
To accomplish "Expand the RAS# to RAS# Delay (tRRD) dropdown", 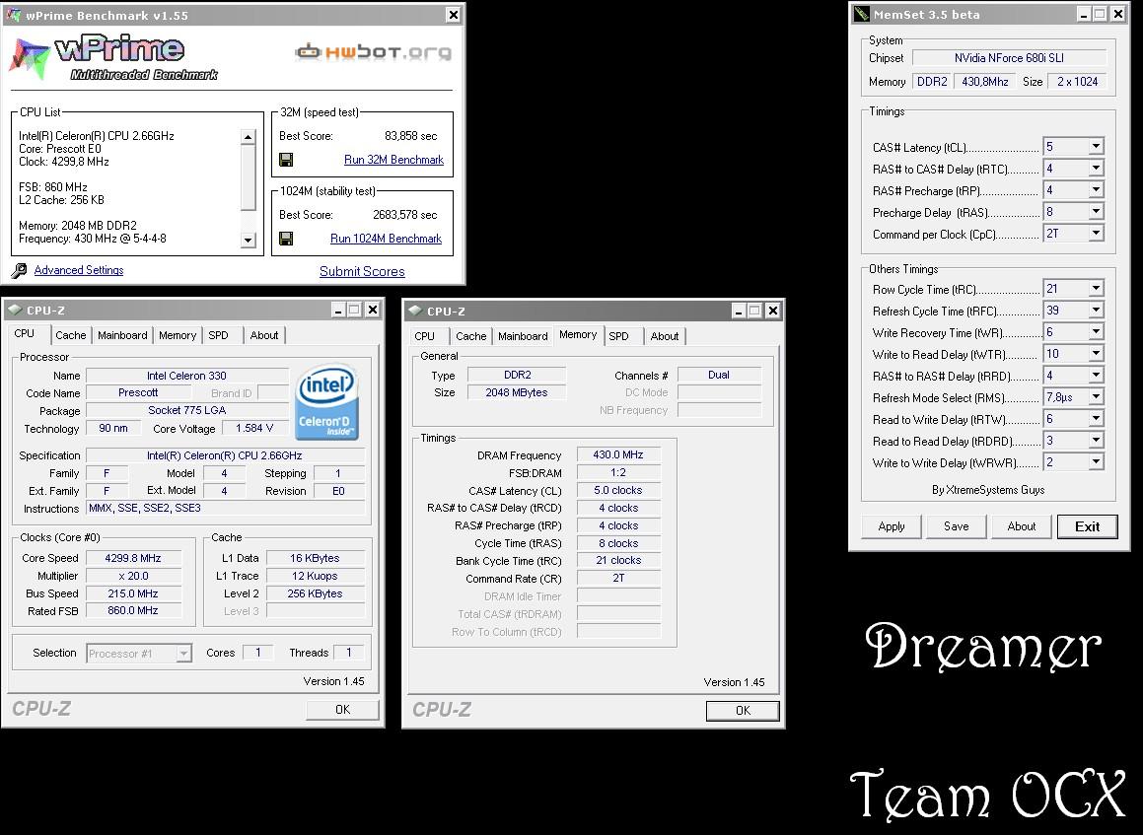I will [x=1096, y=376].
